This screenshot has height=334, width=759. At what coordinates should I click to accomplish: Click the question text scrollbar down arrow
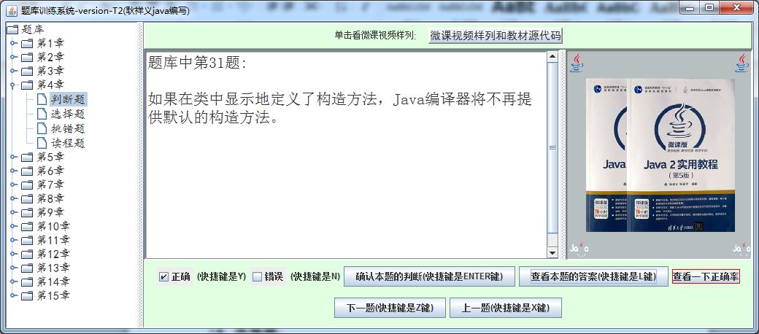[x=552, y=253]
